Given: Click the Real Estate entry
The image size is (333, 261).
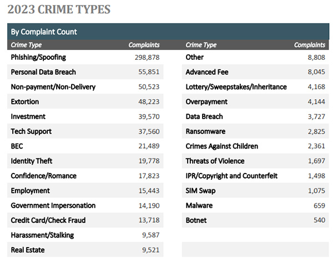Looking at the screenshot, I should point(27,250).
